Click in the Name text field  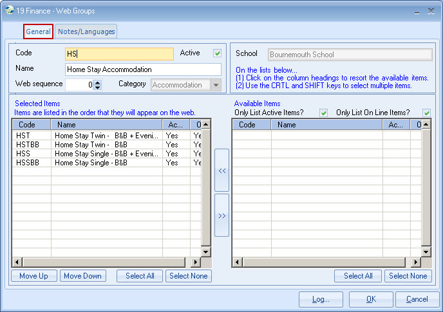pos(143,69)
